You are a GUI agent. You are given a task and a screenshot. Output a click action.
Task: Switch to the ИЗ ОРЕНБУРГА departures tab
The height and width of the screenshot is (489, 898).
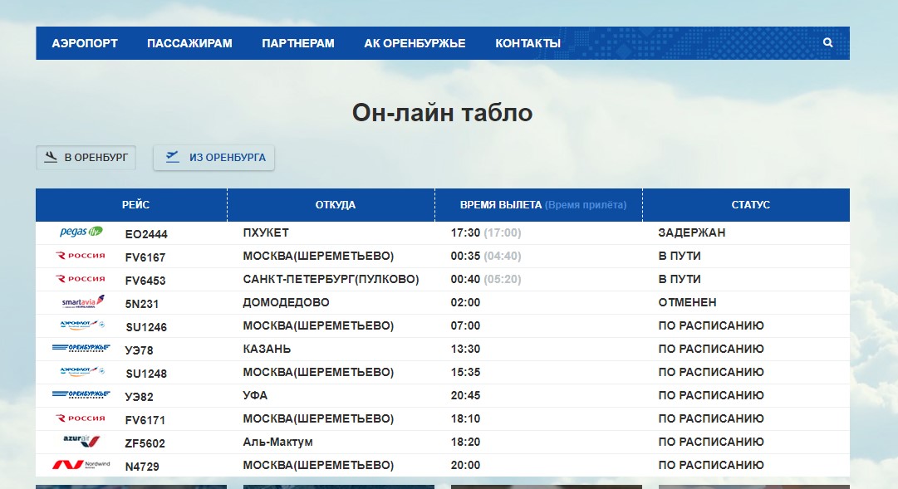coord(213,158)
